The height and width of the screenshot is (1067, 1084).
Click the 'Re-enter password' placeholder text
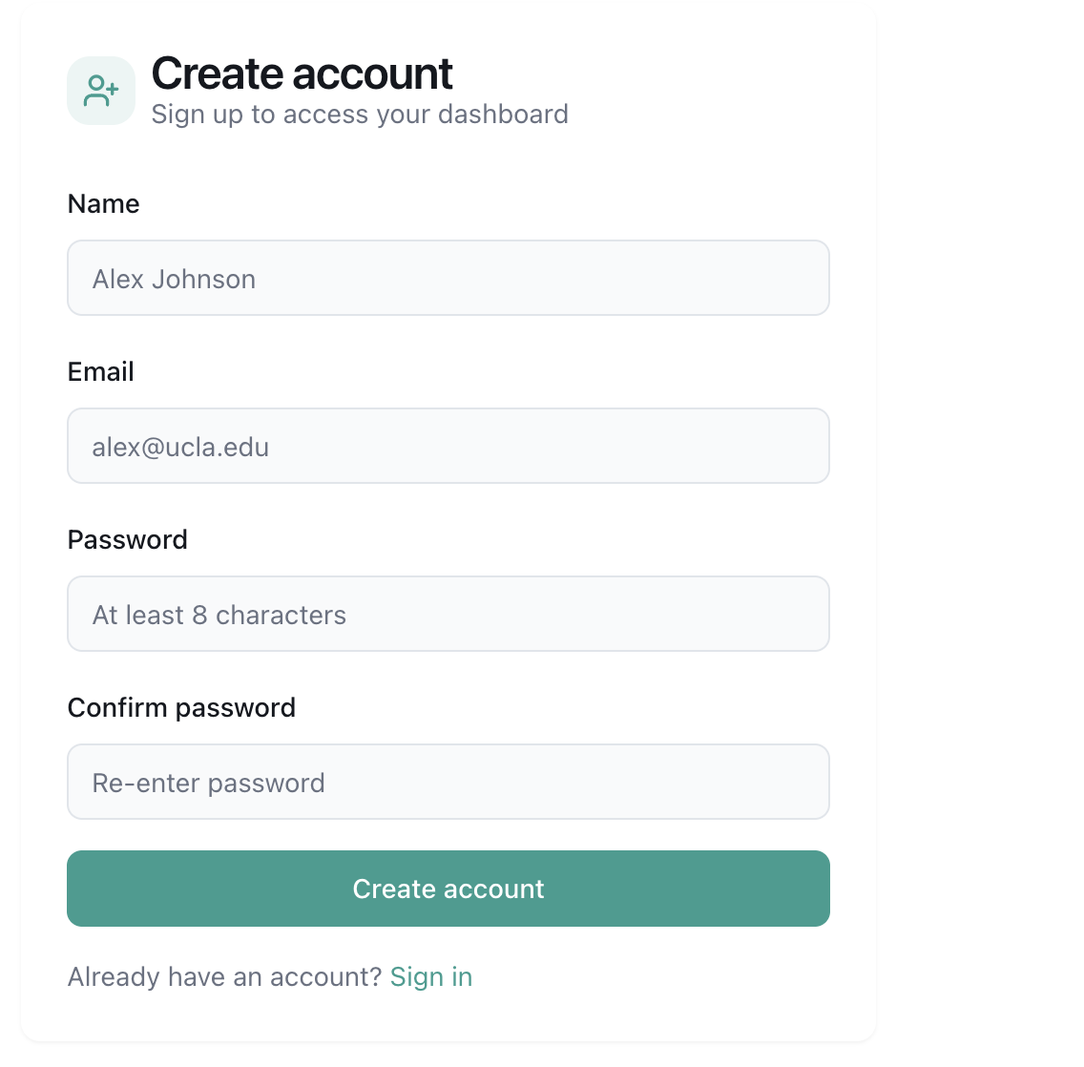[x=208, y=784]
